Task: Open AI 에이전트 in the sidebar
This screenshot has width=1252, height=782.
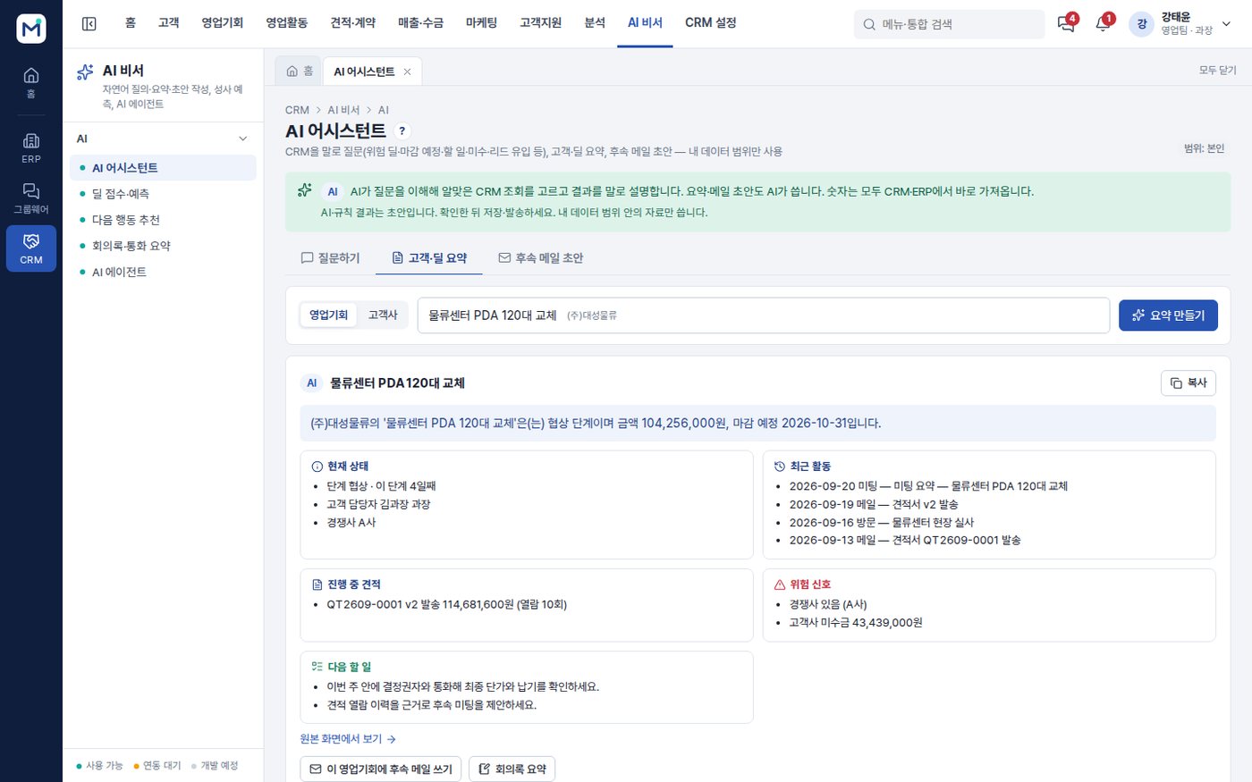Action: tap(164, 272)
